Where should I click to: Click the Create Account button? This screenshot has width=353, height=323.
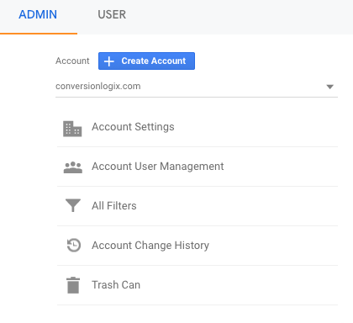[146, 61]
